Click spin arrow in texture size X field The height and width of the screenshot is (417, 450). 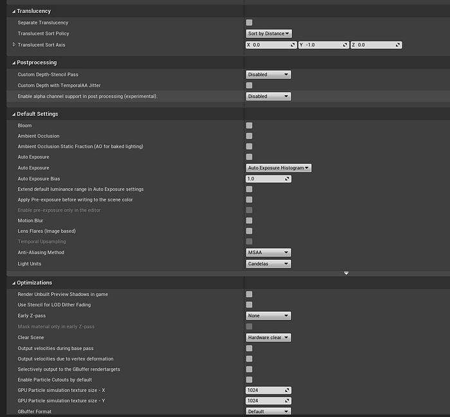point(287,390)
